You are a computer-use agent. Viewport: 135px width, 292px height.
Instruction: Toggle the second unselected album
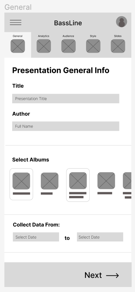pos(50,183)
